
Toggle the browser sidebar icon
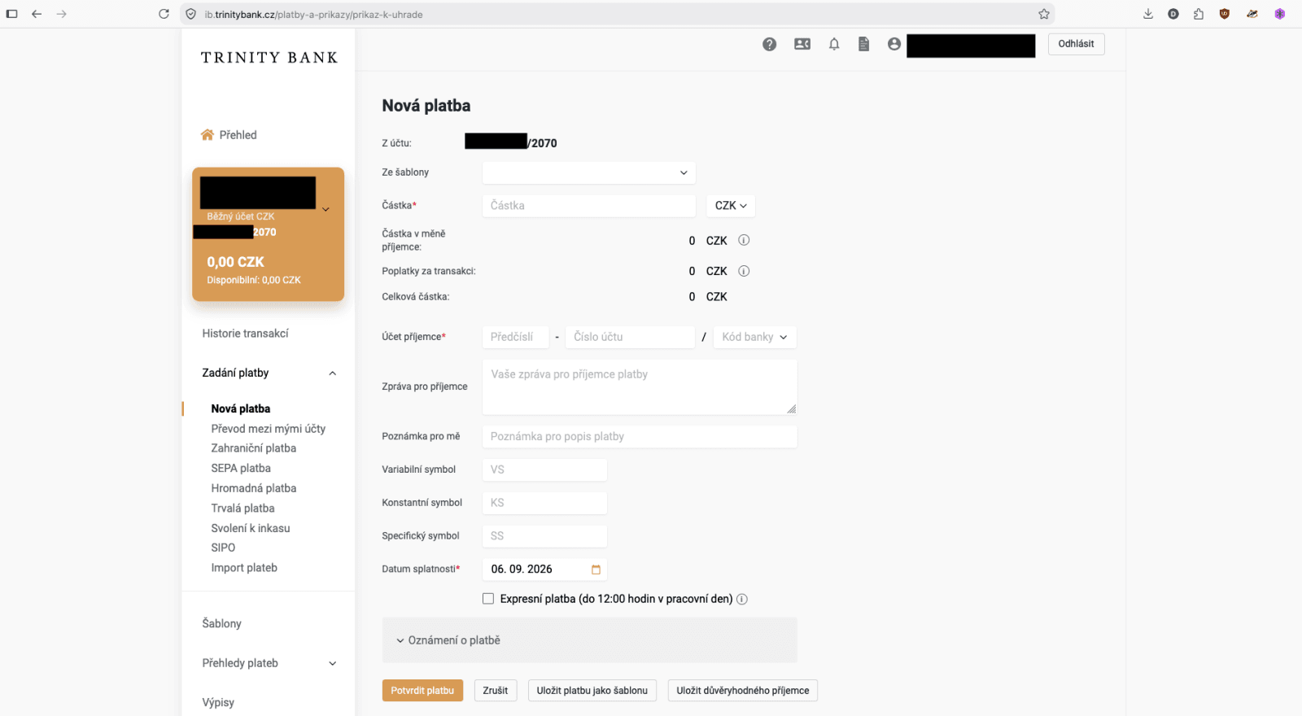click(11, 14)
